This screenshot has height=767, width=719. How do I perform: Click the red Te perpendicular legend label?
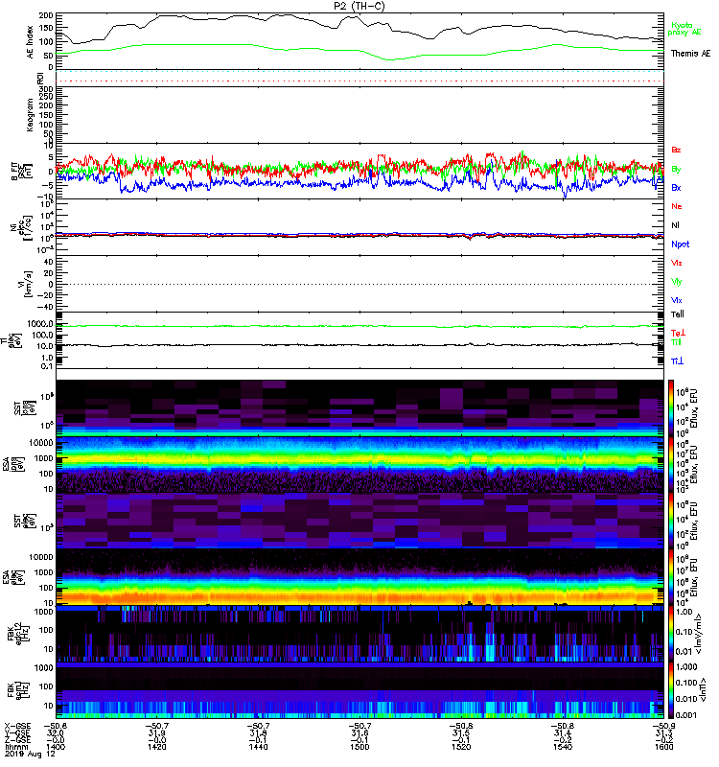(x=678, y=333)
